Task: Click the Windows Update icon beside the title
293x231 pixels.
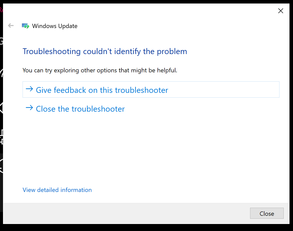Action: (26, 26)
